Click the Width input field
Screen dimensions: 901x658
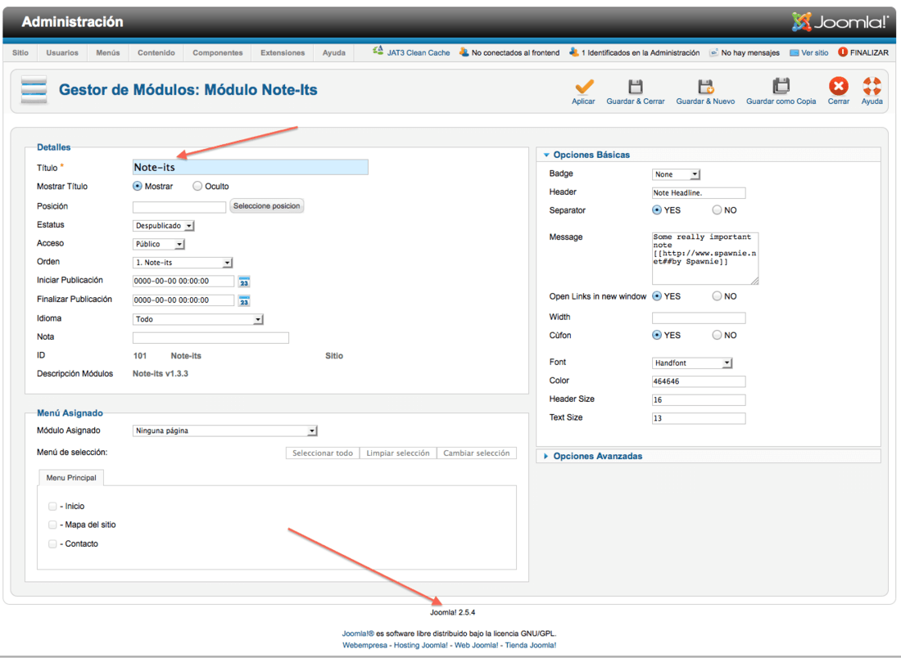699,318
